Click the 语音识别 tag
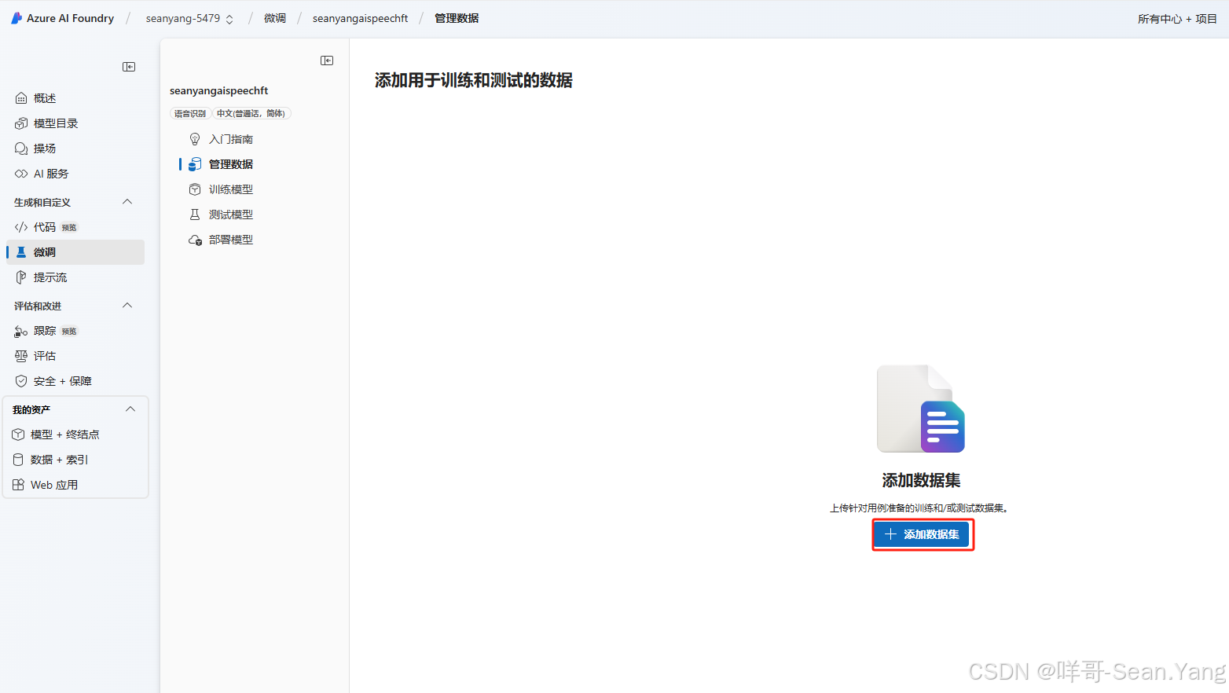 pos(190,113)
